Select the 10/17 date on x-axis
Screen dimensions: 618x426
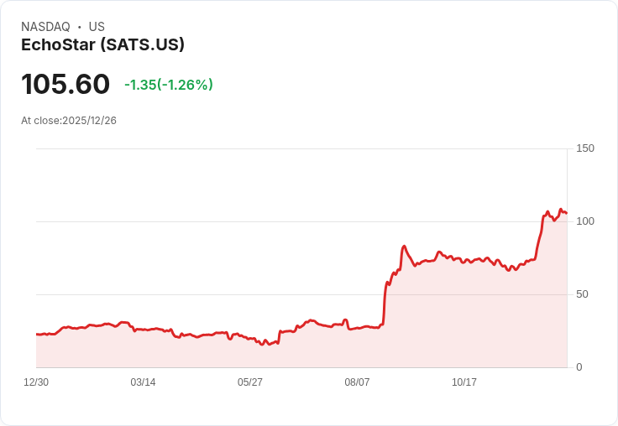pyautogui.click(x=463, y=382)
